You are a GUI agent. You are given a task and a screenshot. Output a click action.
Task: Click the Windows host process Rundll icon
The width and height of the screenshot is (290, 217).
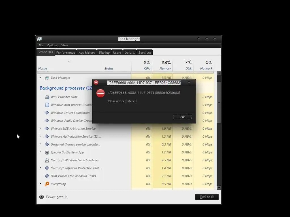pyautogui.click(x=47, y=105)
